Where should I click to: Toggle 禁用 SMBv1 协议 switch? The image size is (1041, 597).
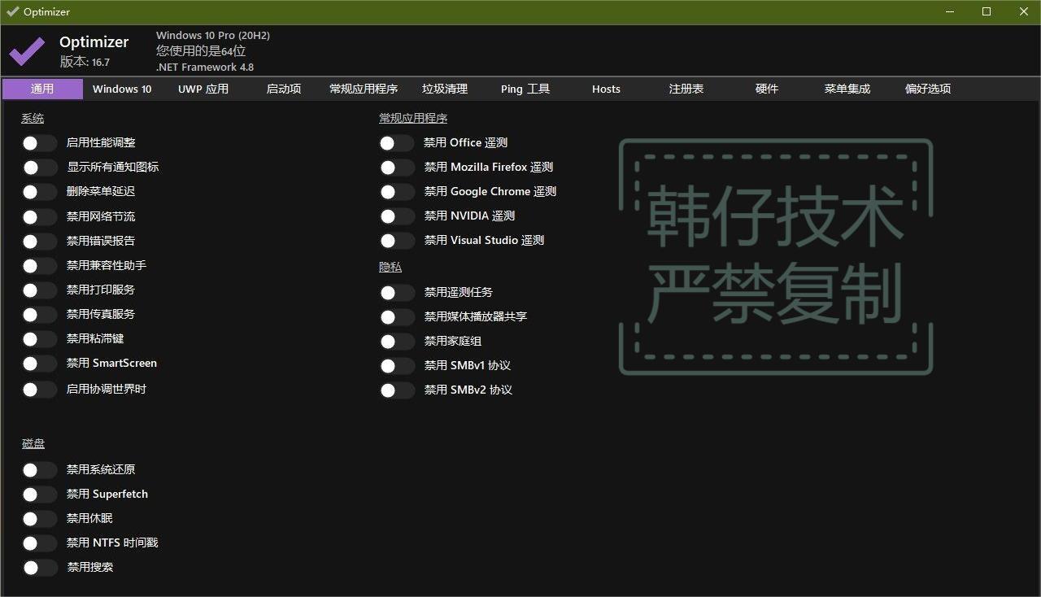click(x=397, y=366)
